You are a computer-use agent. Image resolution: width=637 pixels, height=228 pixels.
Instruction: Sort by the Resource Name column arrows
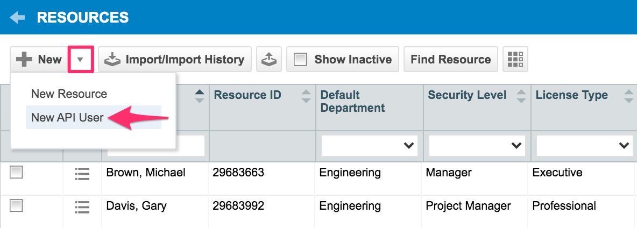pyautogui.click(x=199, y=96)
